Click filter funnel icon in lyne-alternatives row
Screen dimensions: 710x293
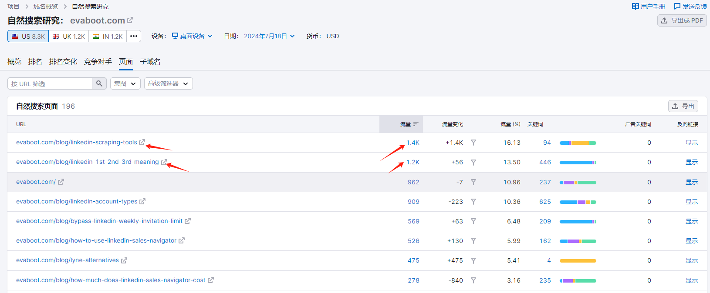tap(473, 260)
